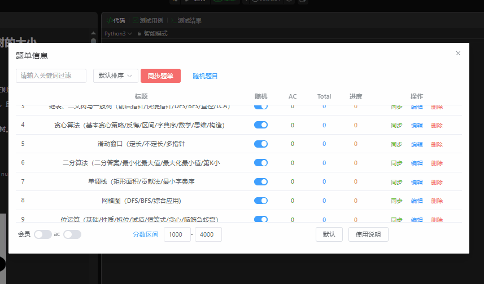Focus the 请输入关键词过滤 search field

pyautogui.click(x=51, y=76)
